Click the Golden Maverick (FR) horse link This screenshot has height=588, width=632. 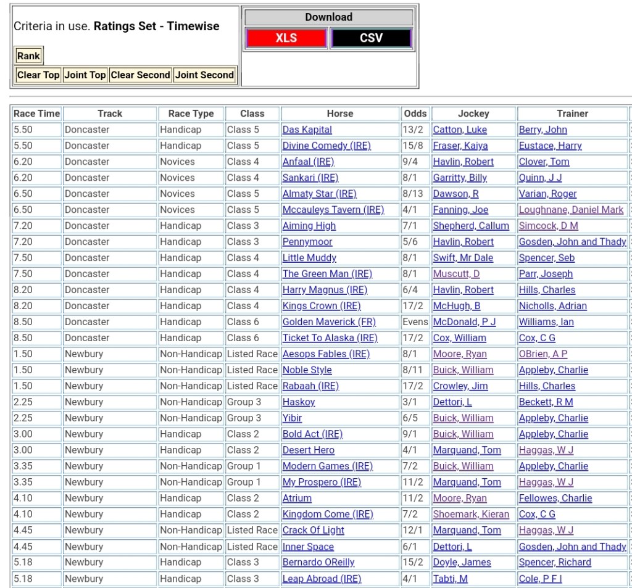(328, 322)
